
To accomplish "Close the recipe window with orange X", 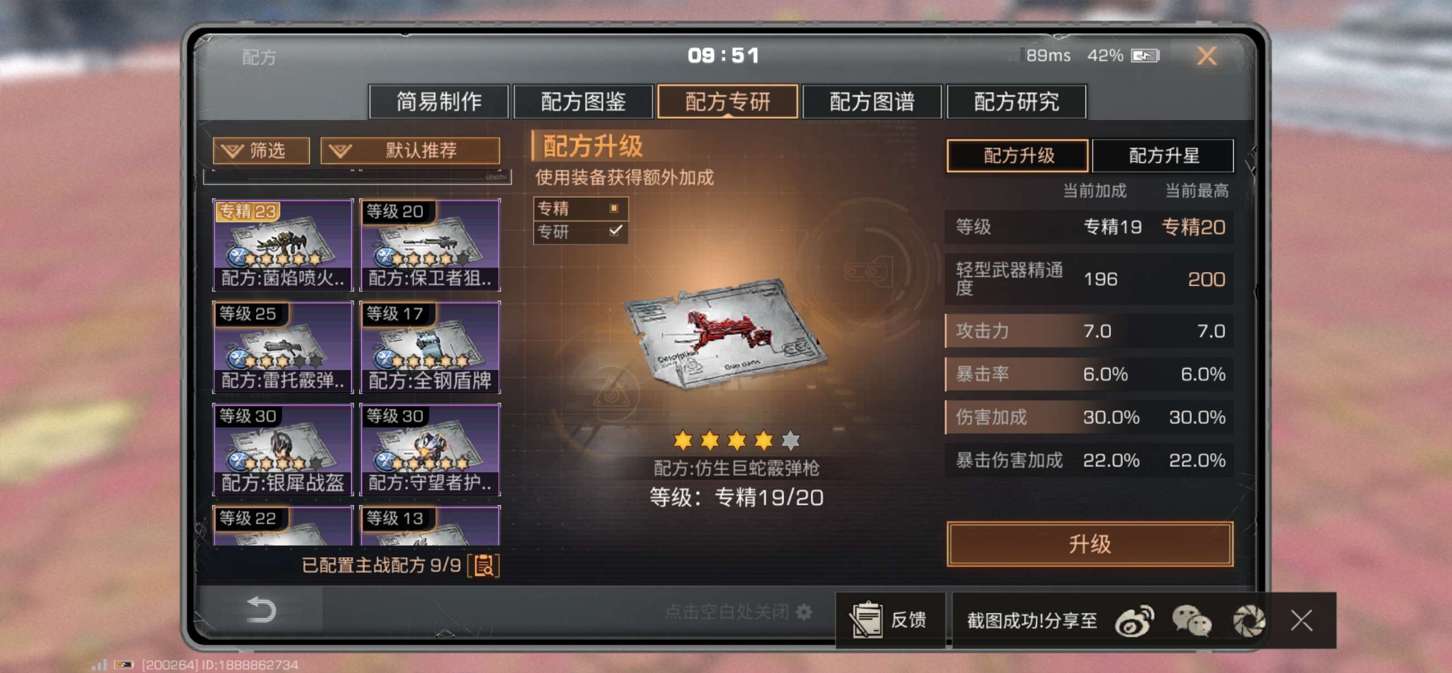I will click(x=1207, y=56).
